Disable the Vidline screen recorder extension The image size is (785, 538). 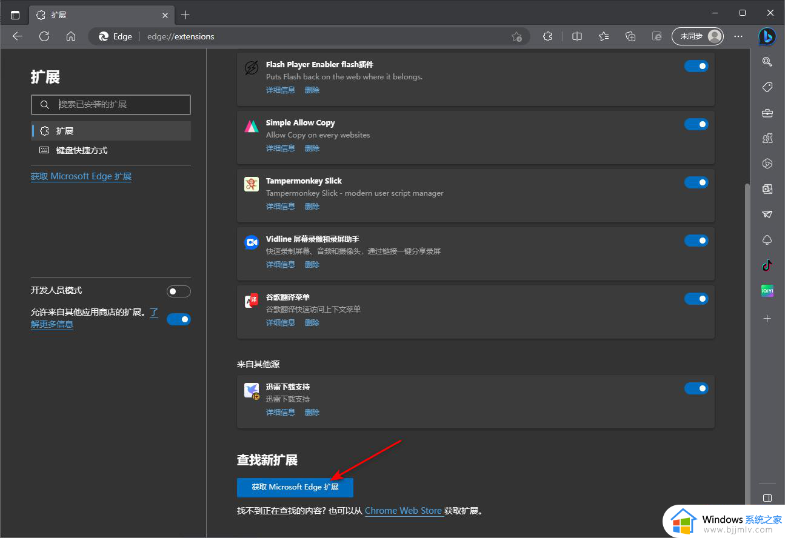click(696, 241)
